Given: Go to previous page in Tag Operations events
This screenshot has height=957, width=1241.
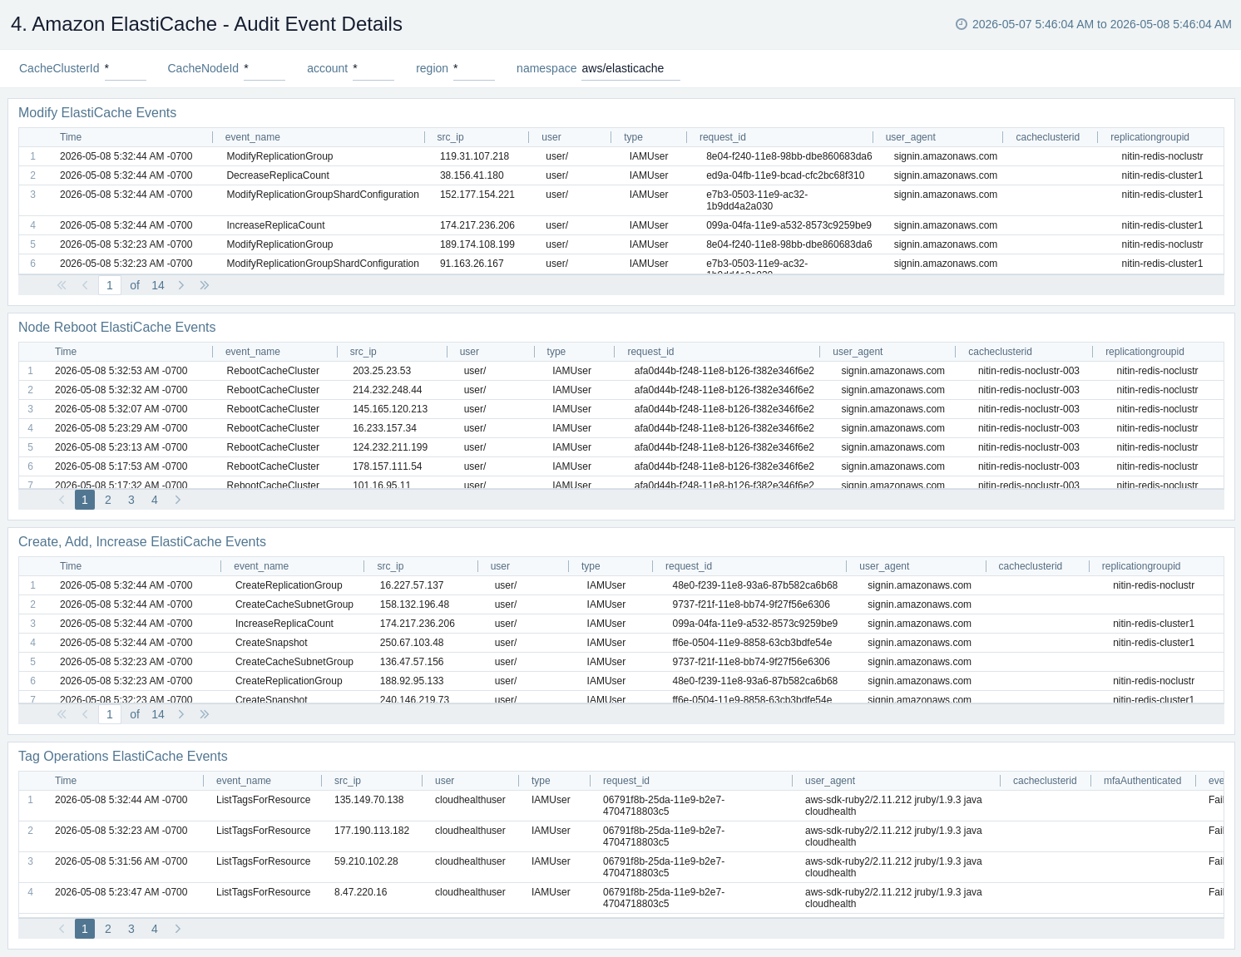Looking at the screenshot, I should (62, 929).
